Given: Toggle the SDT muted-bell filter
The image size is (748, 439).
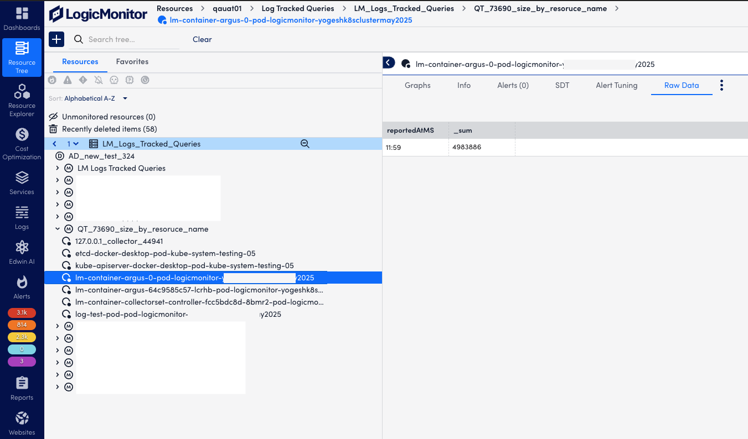Looking at the screenshot, I should [x=98, y=80].
